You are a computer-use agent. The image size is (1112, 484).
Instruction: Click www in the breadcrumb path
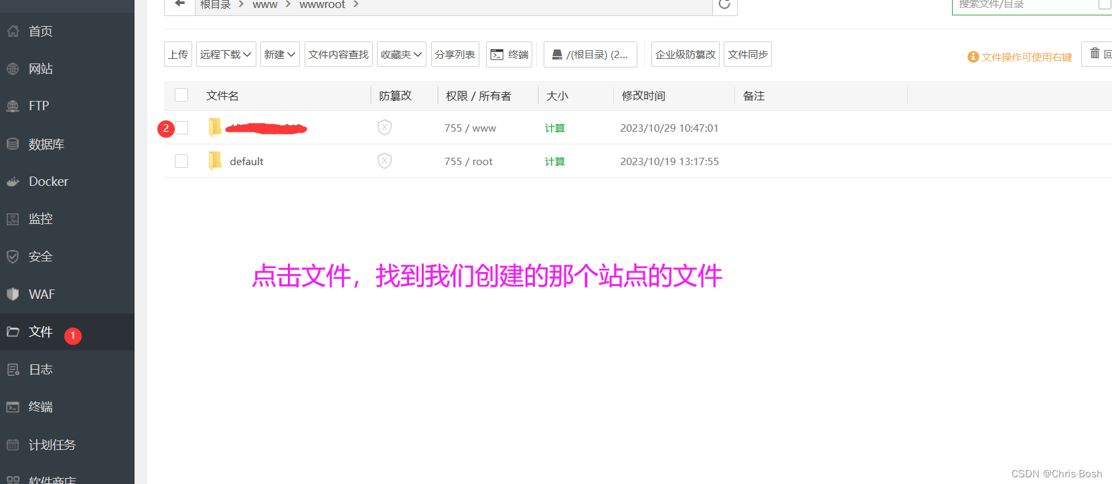click(264, 5)
